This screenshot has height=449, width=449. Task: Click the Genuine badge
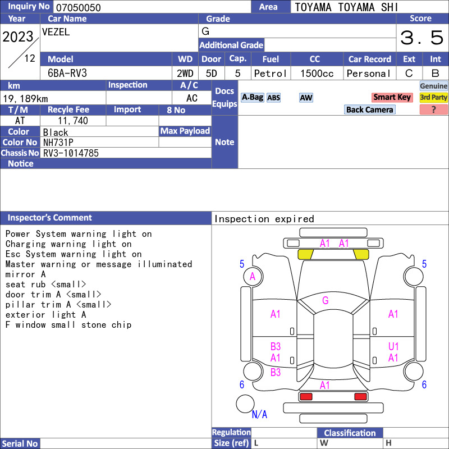pyautogui.click(x=433, y=86)
